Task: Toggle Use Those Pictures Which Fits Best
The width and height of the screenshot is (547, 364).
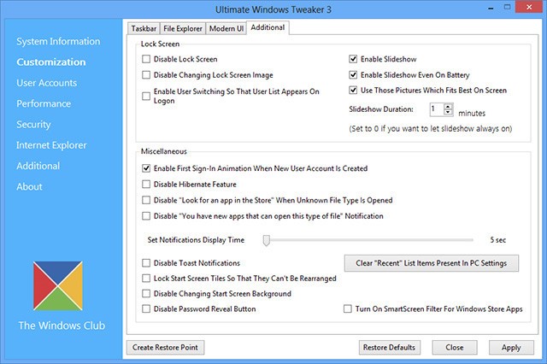Action: (353, 91)
